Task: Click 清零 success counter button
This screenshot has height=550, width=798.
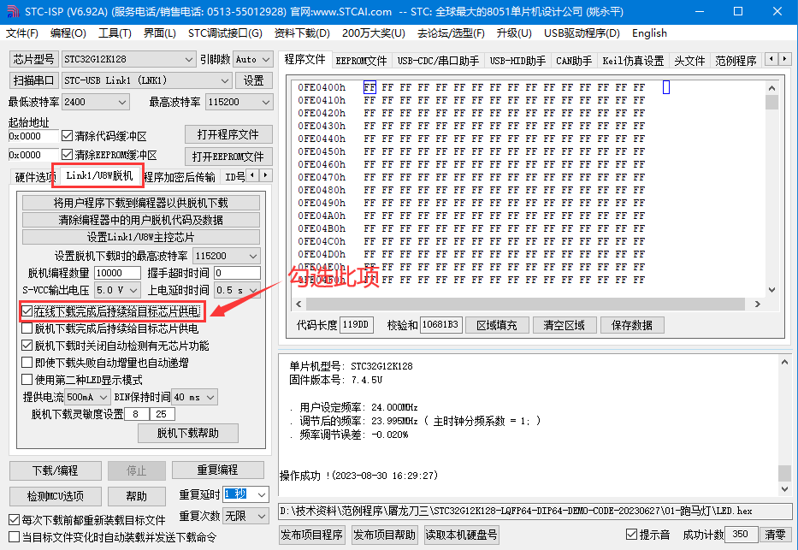Action: [775, 535]
